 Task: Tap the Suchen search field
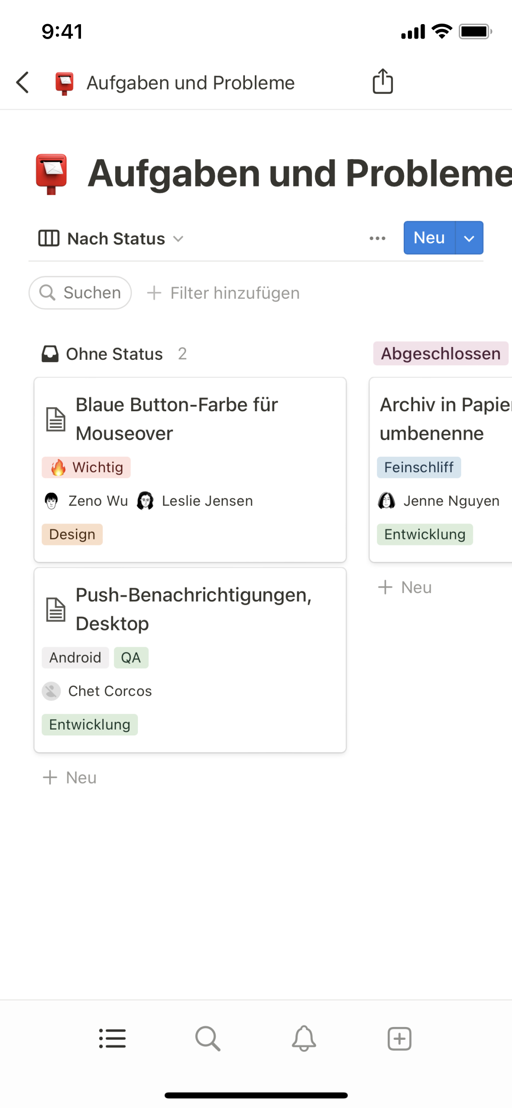point(80,292)
